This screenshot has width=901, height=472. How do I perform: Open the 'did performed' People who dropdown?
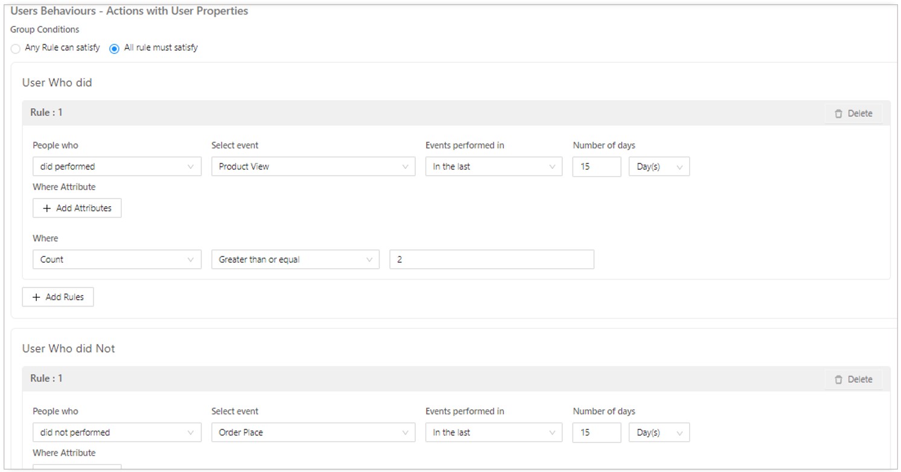tap(116, 166)
